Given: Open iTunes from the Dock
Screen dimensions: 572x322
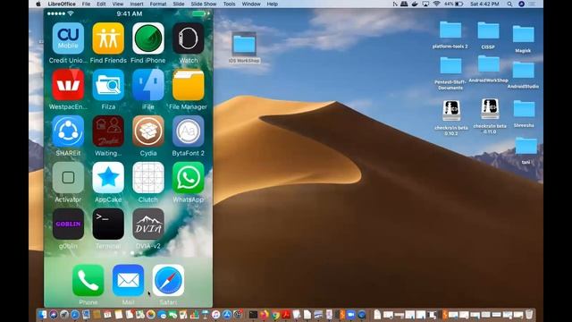Looking at the screenshot, I should (x=215, y=314).
